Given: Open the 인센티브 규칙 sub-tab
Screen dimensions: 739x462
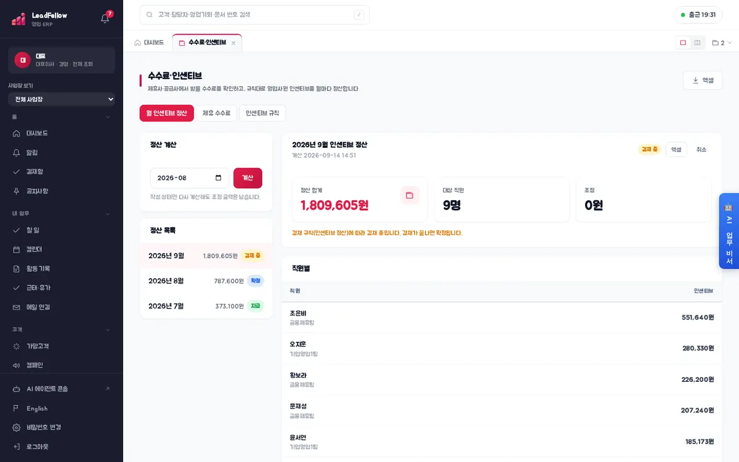Looking at the screenshot, I should 262,113.
